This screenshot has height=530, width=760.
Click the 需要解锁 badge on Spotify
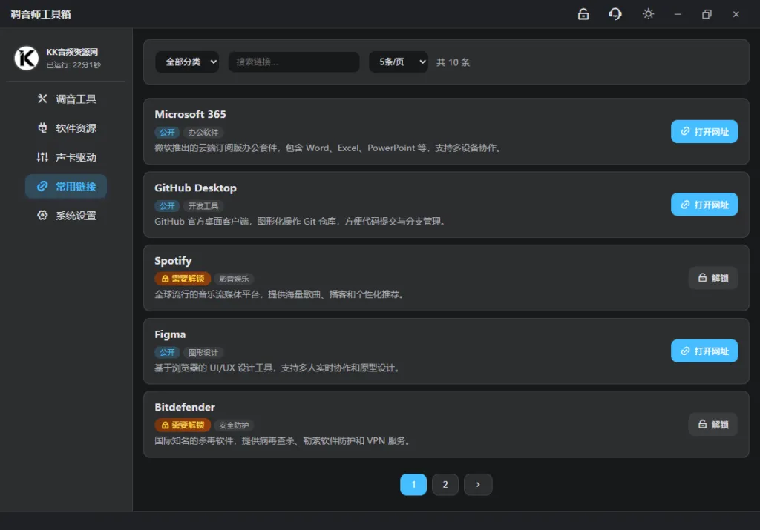[x=183, y=279]
